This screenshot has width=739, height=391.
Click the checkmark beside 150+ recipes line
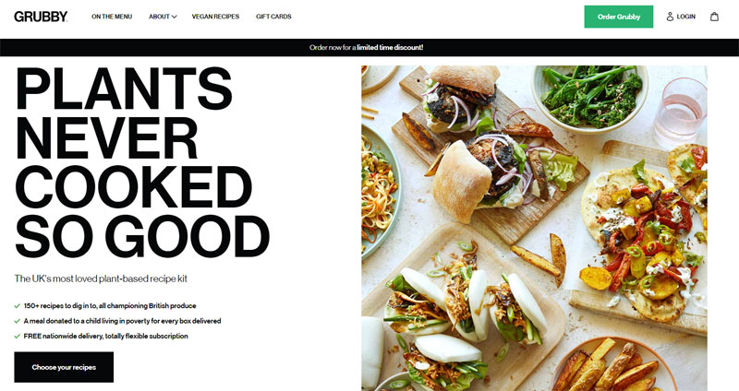tap(18, 306)
